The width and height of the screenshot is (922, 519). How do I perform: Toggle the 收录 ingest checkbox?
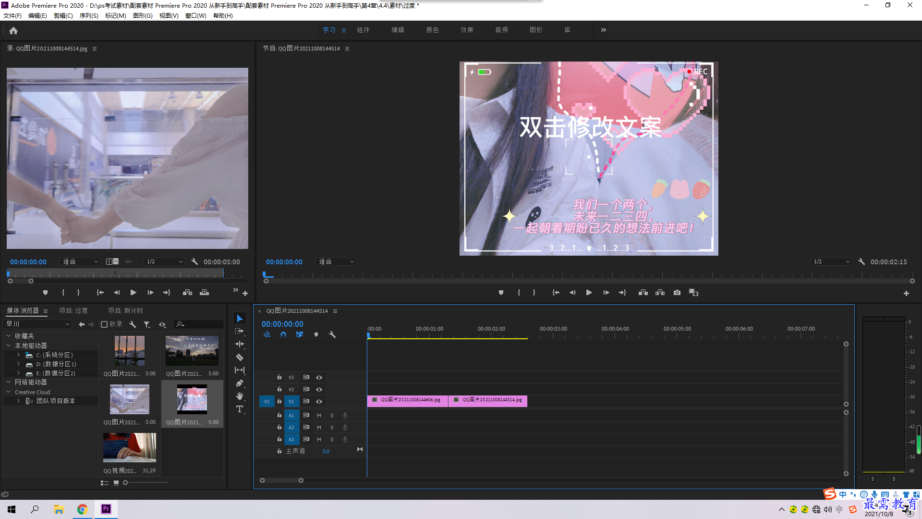(104, 324)
